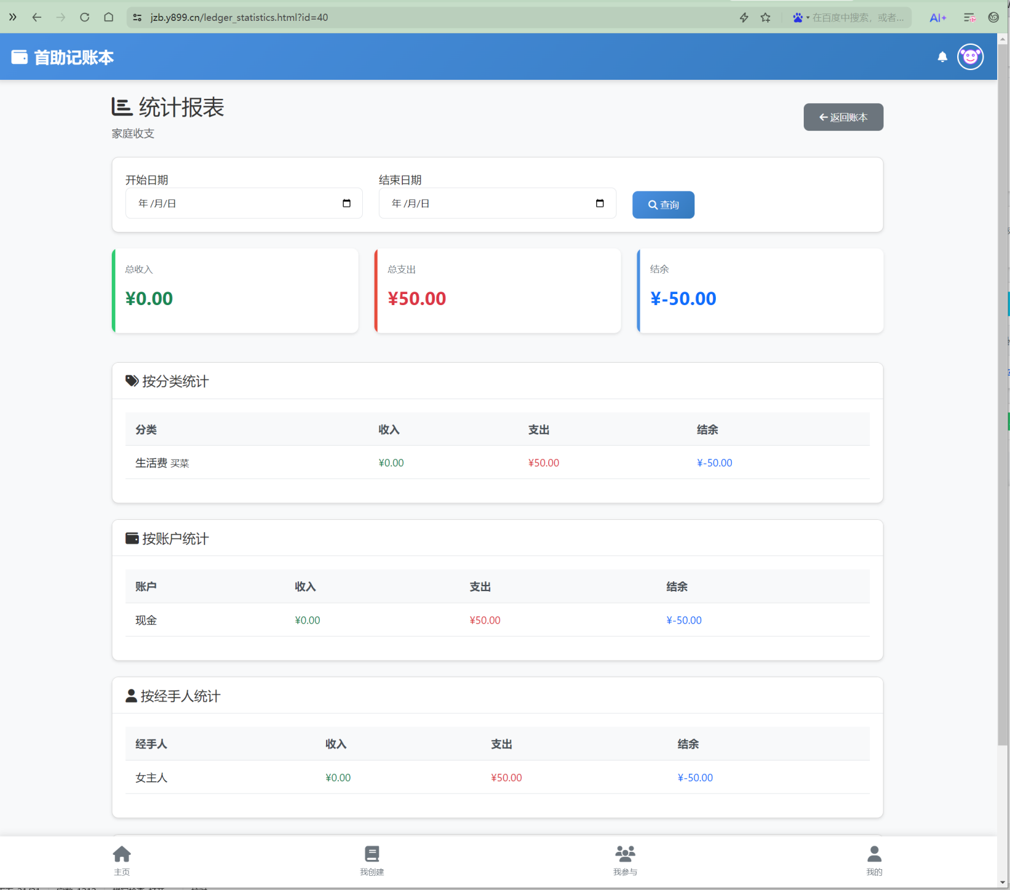
Task: Go back using the browser back arrow
Action: (37, 17)
